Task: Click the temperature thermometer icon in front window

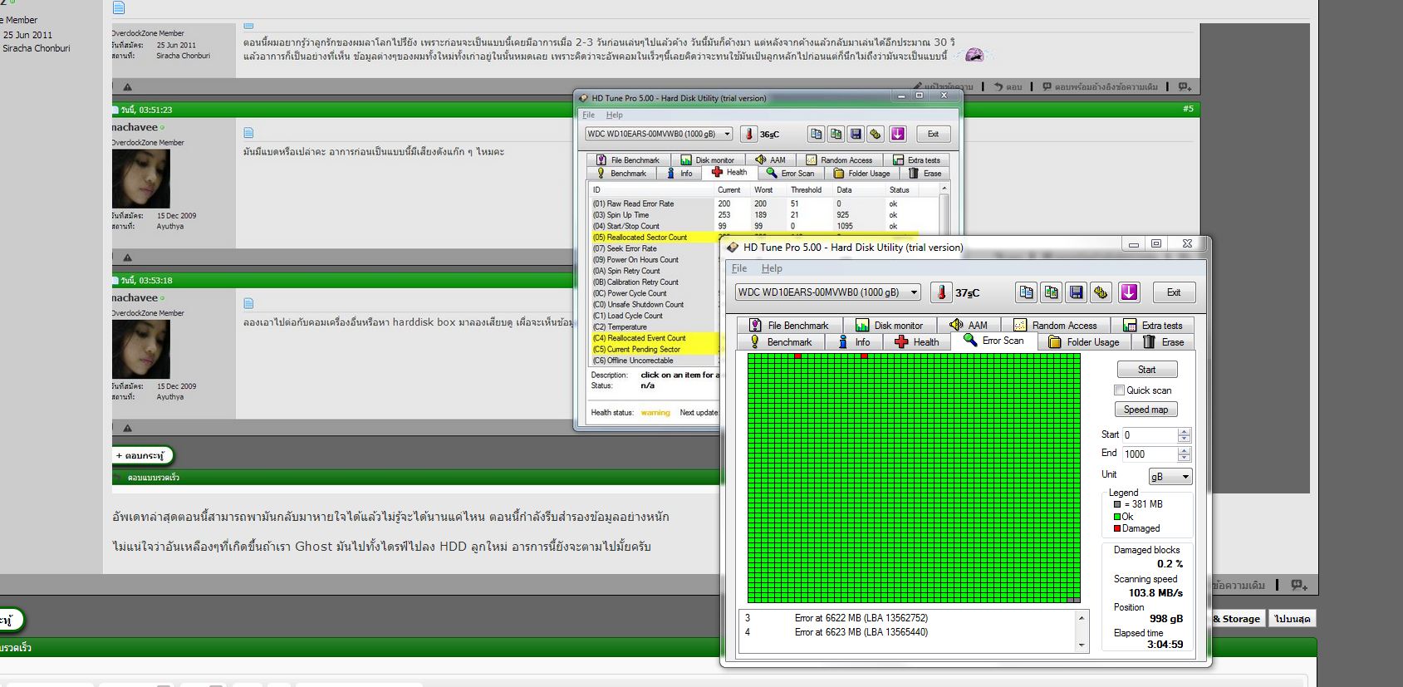Action: tap(941, 292)
